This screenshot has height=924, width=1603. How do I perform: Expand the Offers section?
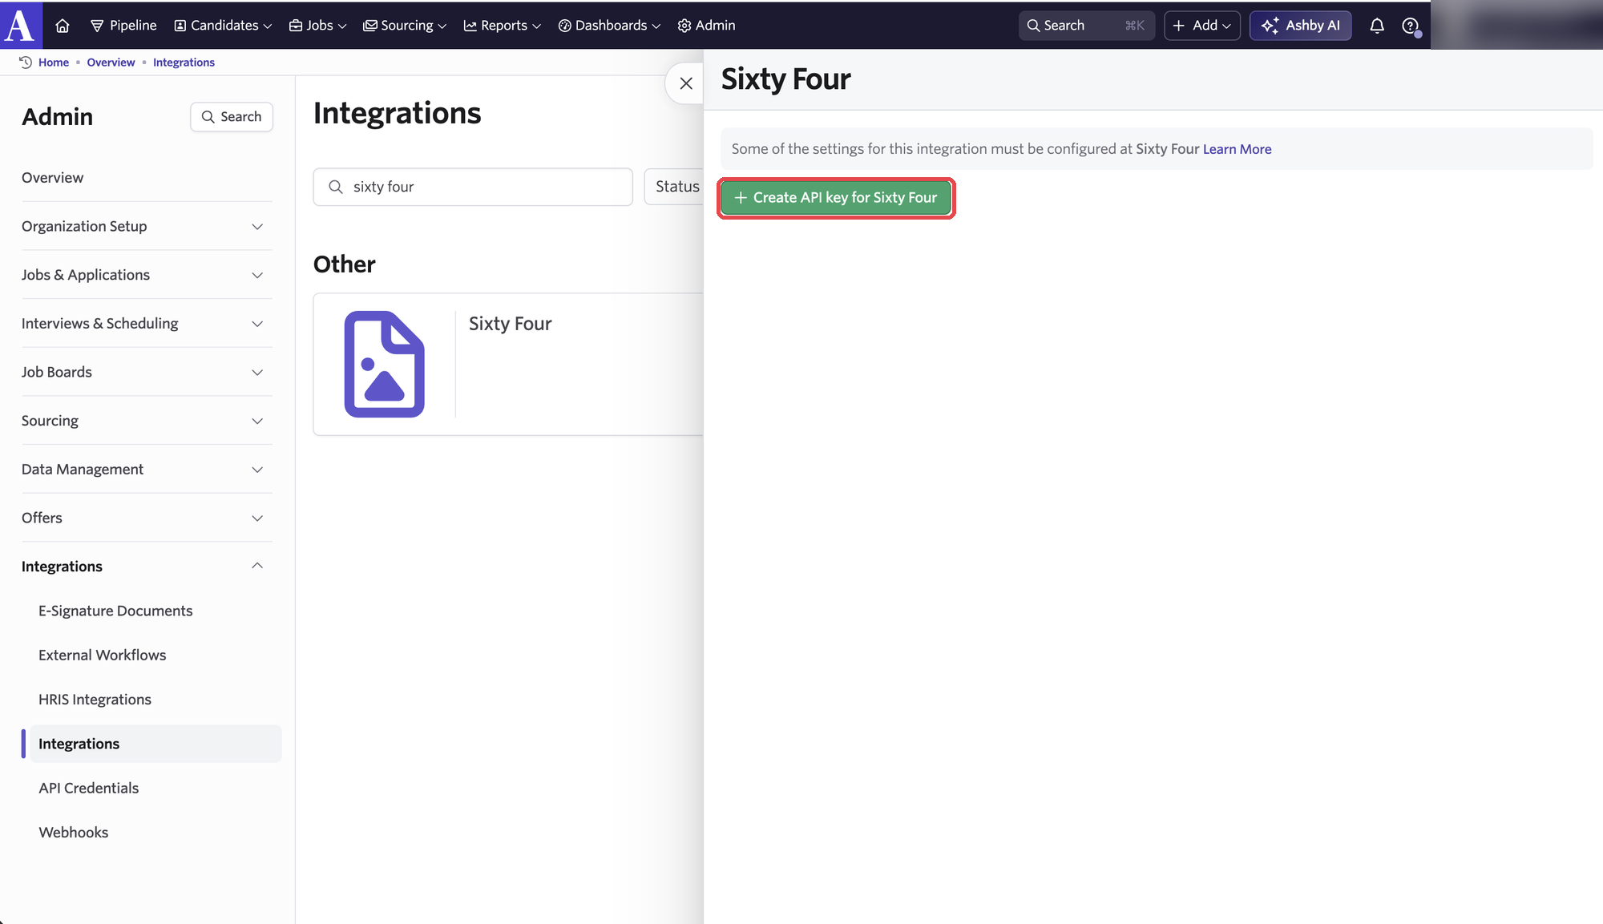point(147,518)
